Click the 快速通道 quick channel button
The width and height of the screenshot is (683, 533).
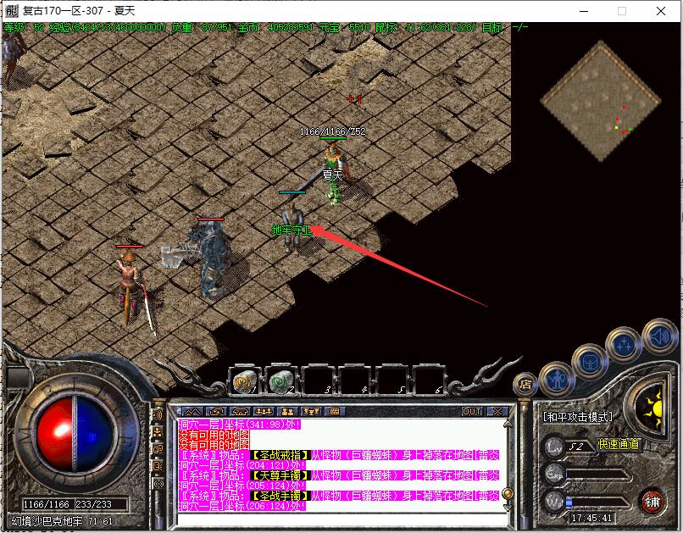618,444
